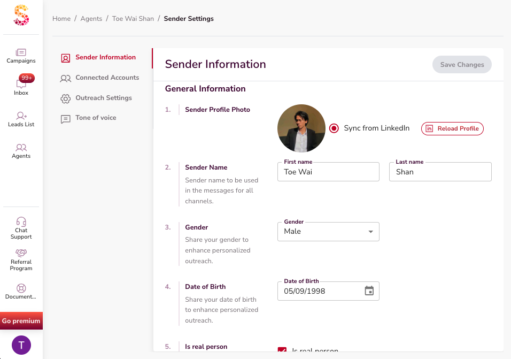Navigate to Home via breadcrumb

pos(61,19)
